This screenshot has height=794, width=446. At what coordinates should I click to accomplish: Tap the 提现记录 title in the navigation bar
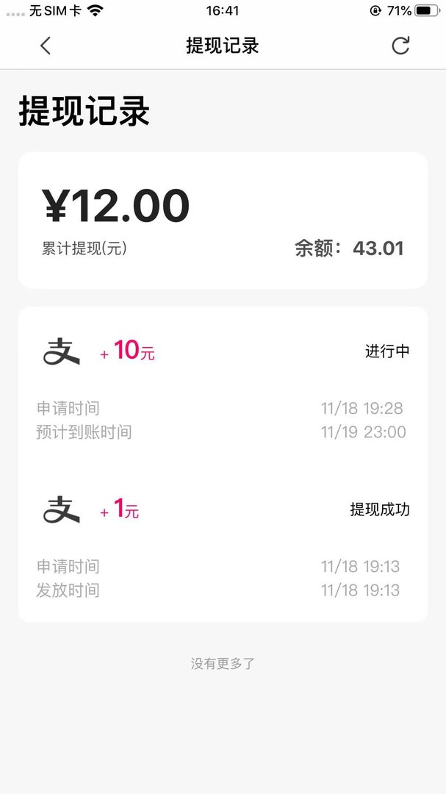click(x=223, y=46)
